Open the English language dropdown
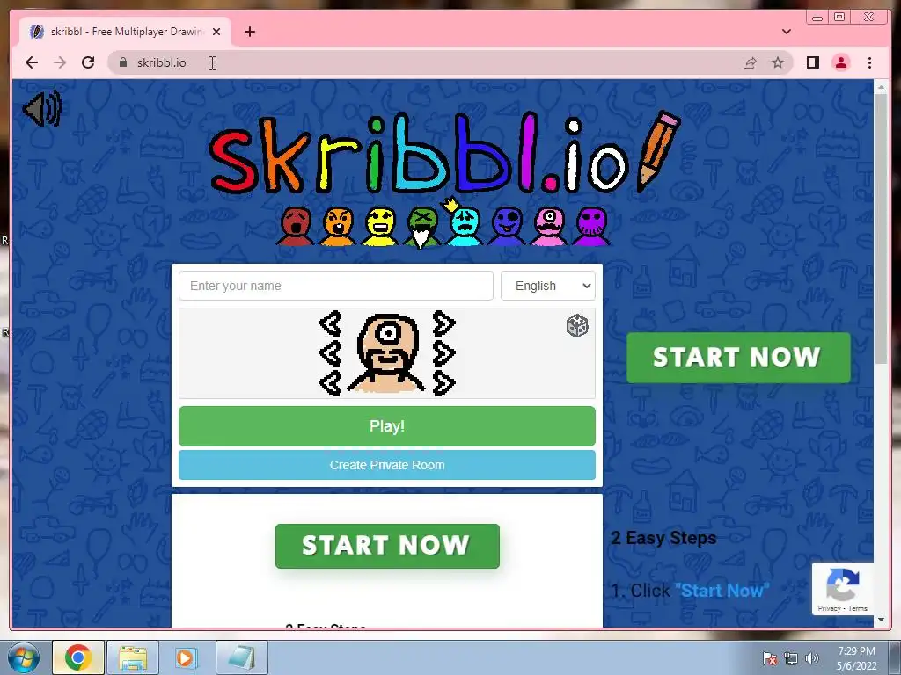 pyautogui.click(x=548, y=286)
